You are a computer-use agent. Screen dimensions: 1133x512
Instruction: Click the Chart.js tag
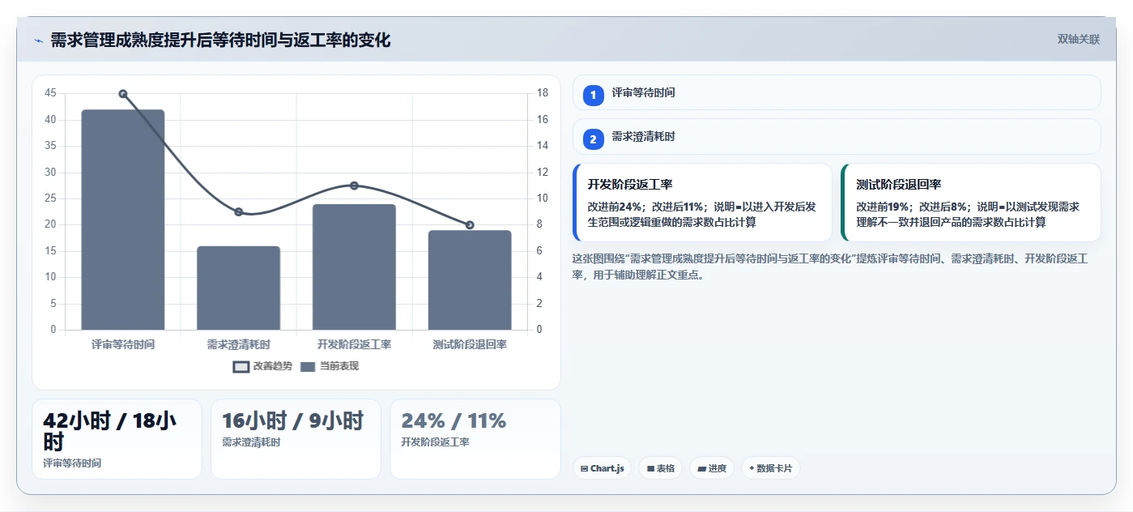tap(602, 468)
